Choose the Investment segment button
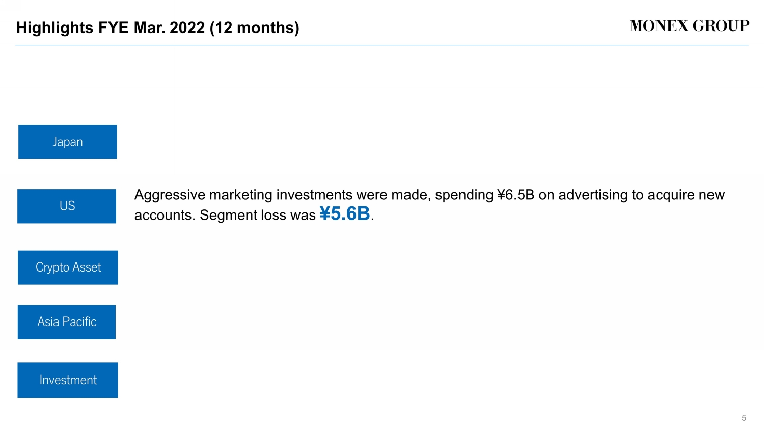Screen dimensions: 764x430 (68, 380)
